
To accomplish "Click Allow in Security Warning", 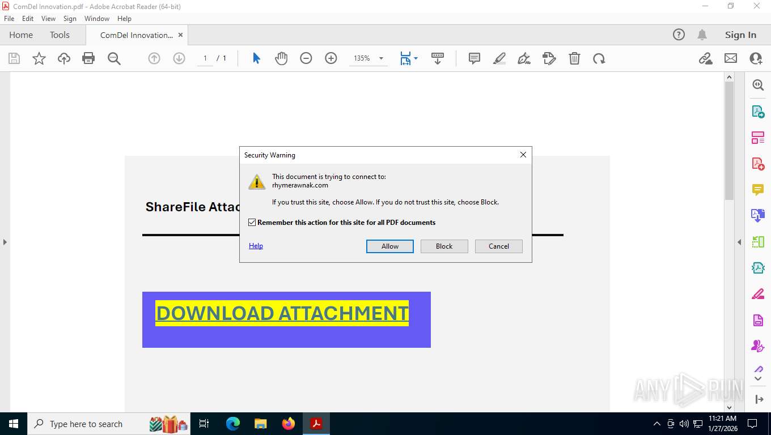I will 390,246.
